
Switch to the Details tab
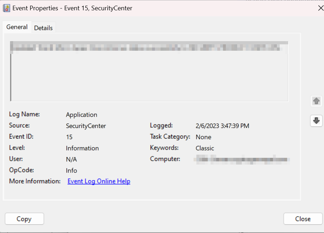pos(43,28)
